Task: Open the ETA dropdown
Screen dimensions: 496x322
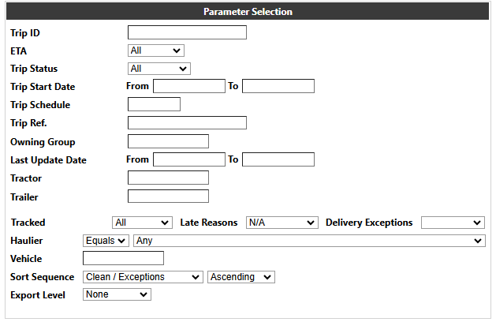Action: [x=156, y=51]
